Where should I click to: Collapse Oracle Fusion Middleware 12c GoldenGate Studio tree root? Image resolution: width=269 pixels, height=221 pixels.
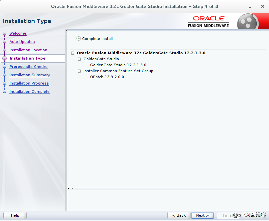click(73, 53)
